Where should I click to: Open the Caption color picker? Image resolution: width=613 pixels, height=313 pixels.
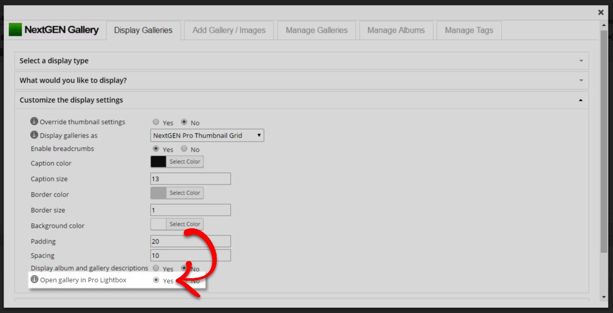pyautogui.click(x=177, y=162)
